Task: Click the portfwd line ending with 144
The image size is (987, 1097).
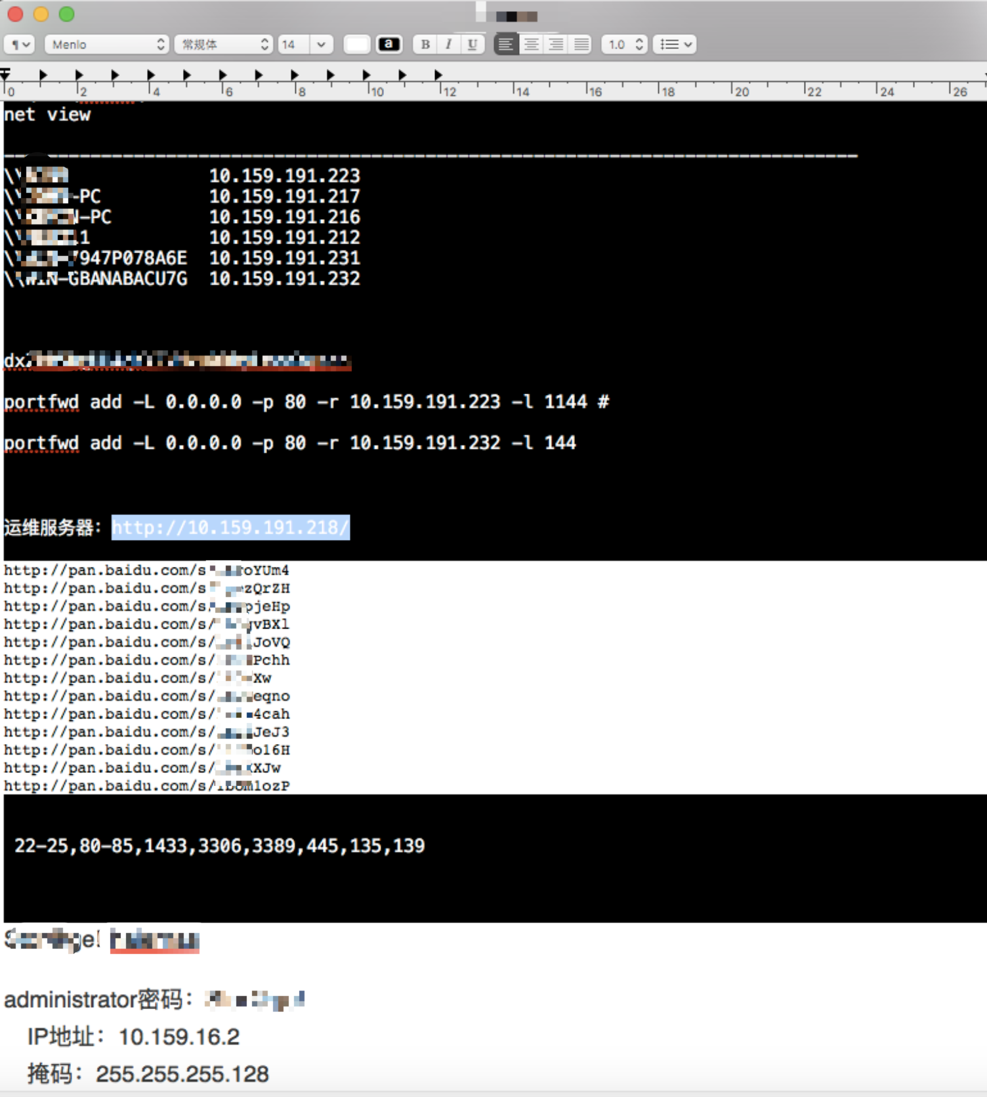Action: coord(290,443)
